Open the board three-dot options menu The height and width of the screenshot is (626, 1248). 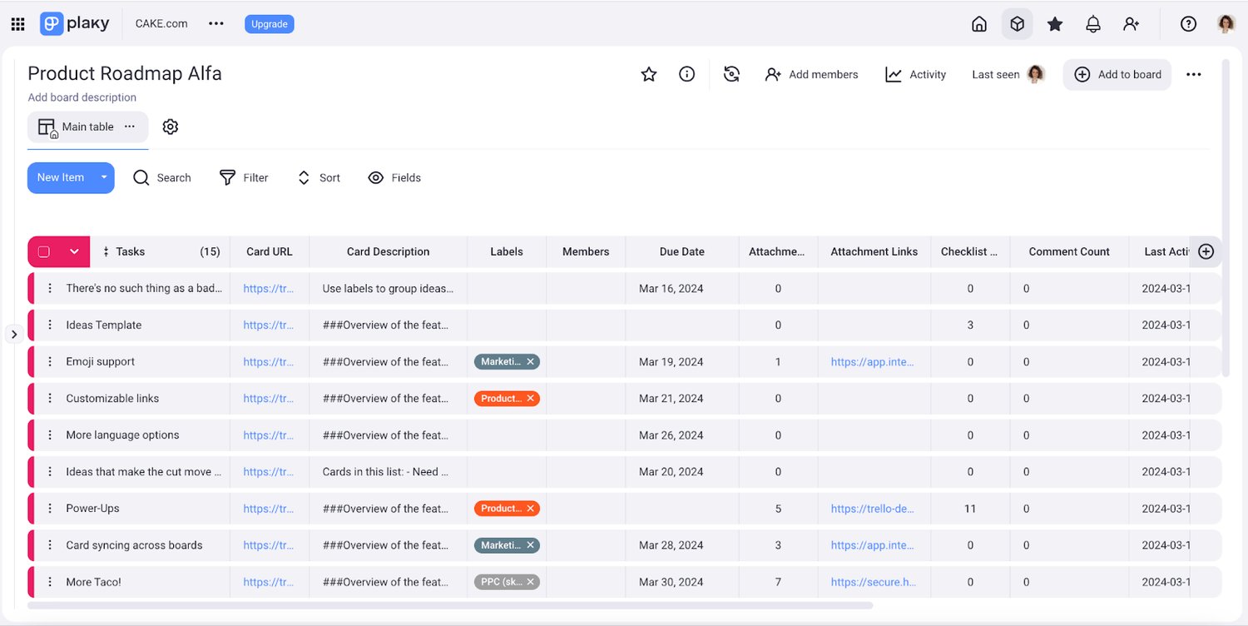pos(1194,74)
